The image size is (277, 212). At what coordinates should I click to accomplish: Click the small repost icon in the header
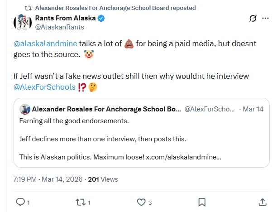click(27, 8)
